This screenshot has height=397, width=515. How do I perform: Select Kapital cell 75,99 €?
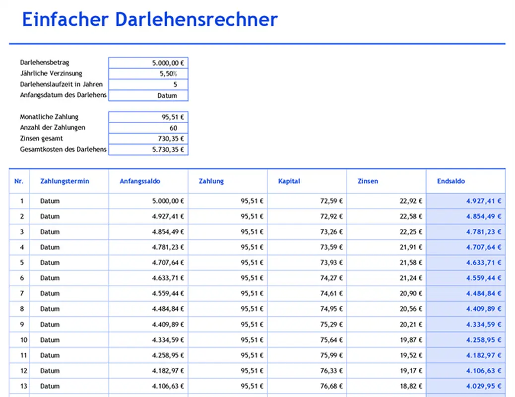(307, 355)
